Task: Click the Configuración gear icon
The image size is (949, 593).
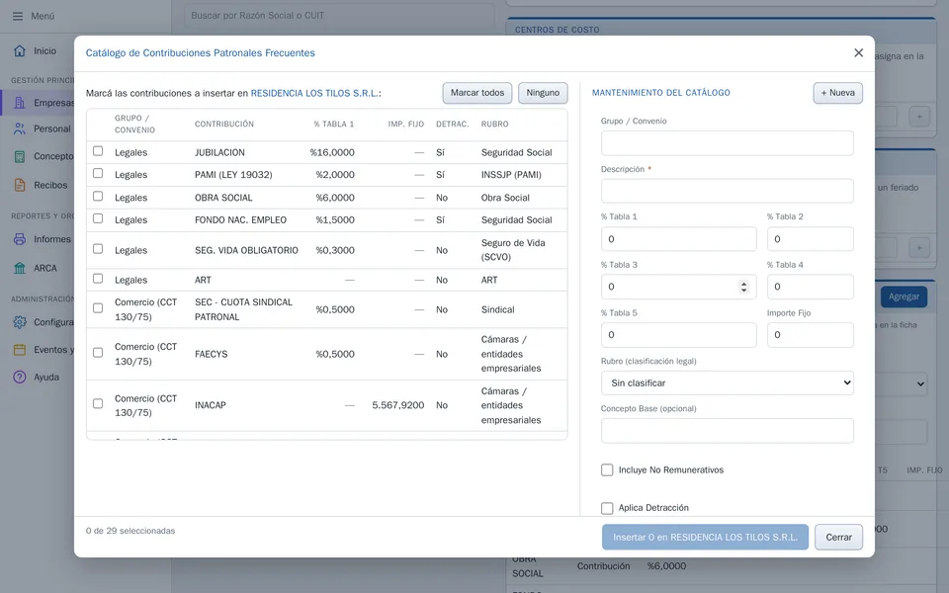Action: [x=20, y=322]
